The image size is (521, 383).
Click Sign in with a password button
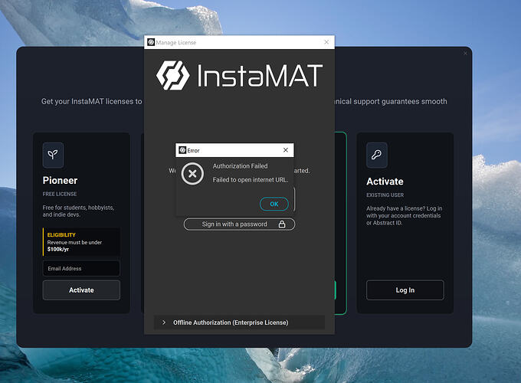(x=239, y=224)
